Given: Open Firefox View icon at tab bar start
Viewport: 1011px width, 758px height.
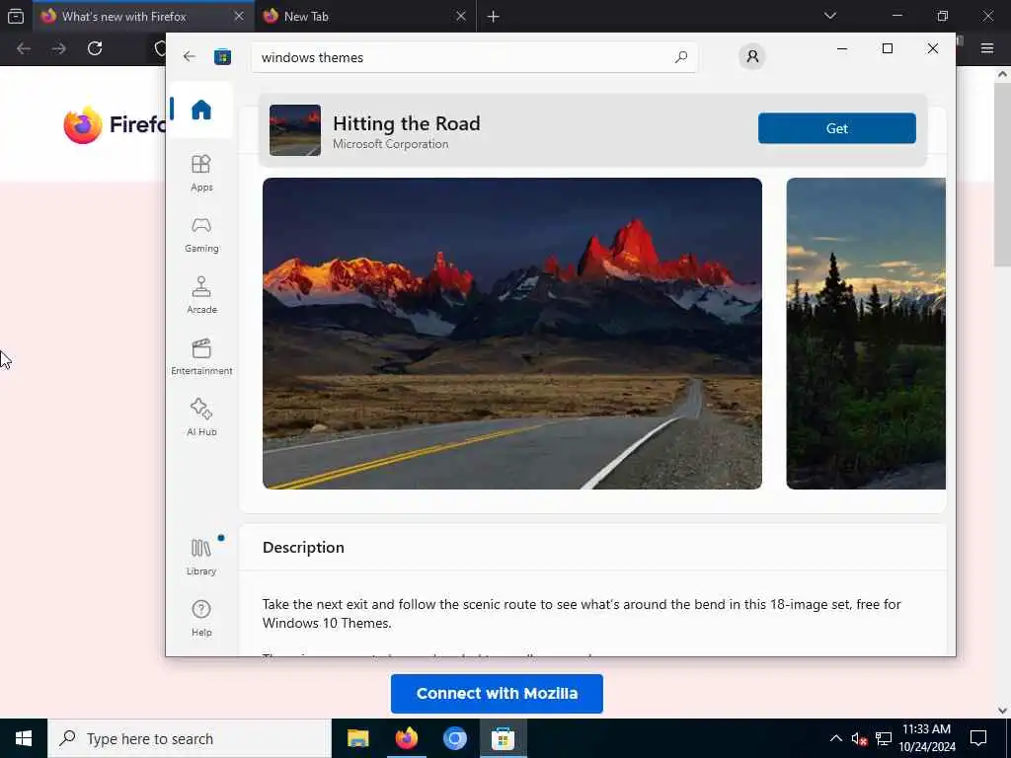Looking at the screenshot, I should point(16,16).
